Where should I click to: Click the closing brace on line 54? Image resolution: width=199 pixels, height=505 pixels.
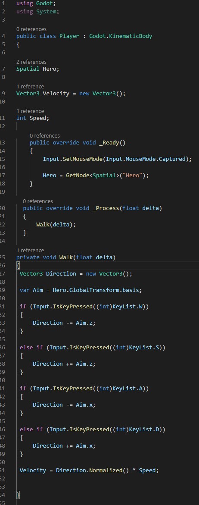pos(18,495)
